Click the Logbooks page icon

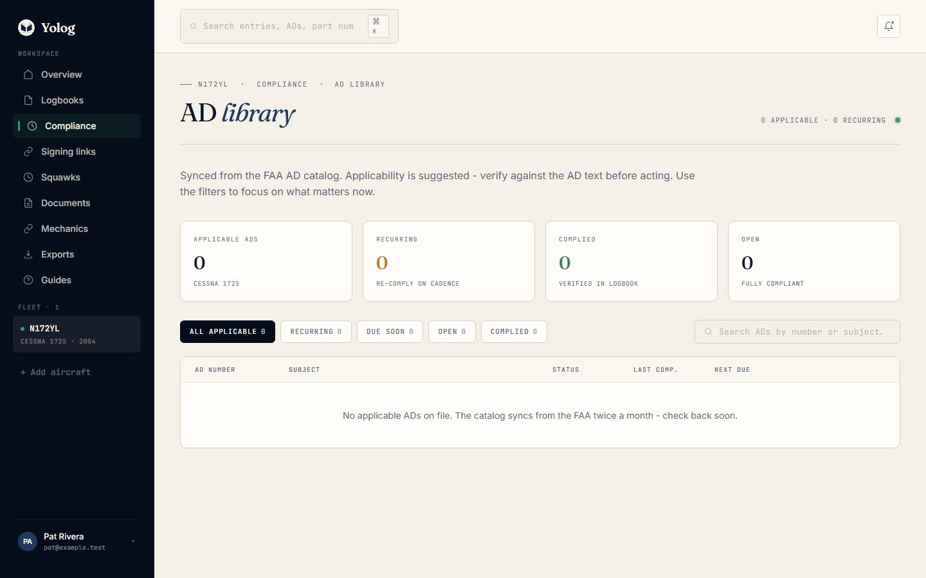[28, 100]
